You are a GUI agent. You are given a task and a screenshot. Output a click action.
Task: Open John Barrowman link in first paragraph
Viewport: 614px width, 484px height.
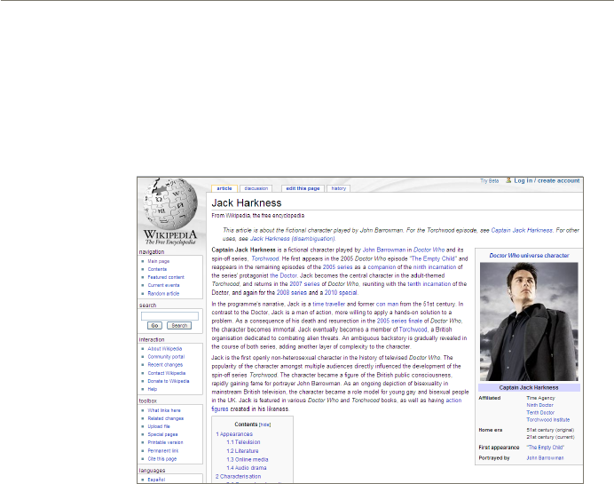[x=384, y=250]
